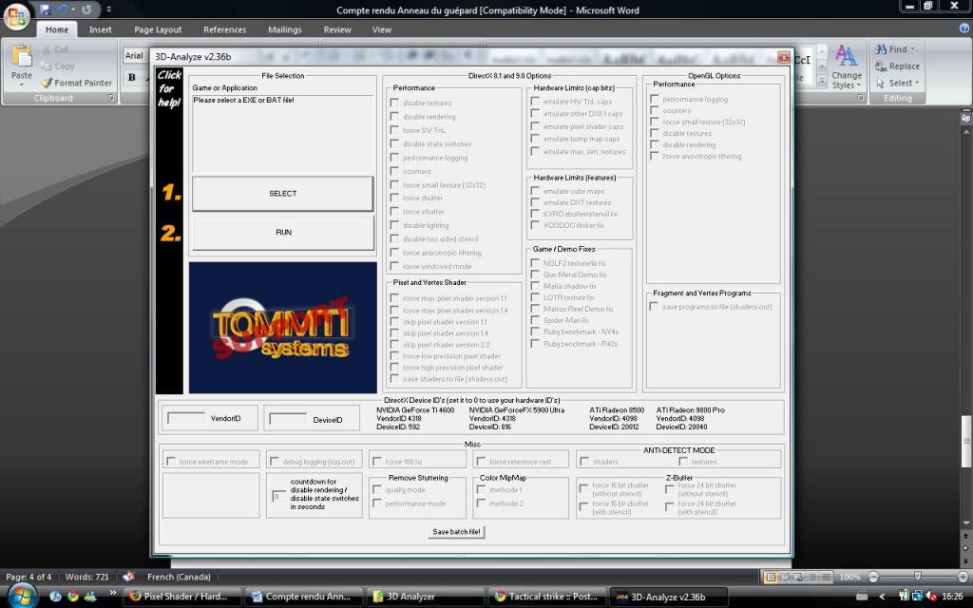Toggle 'save programs to file (shaders.out)' checkbox
The width and height of the screenshot is (973, 608).
point(654,307)
